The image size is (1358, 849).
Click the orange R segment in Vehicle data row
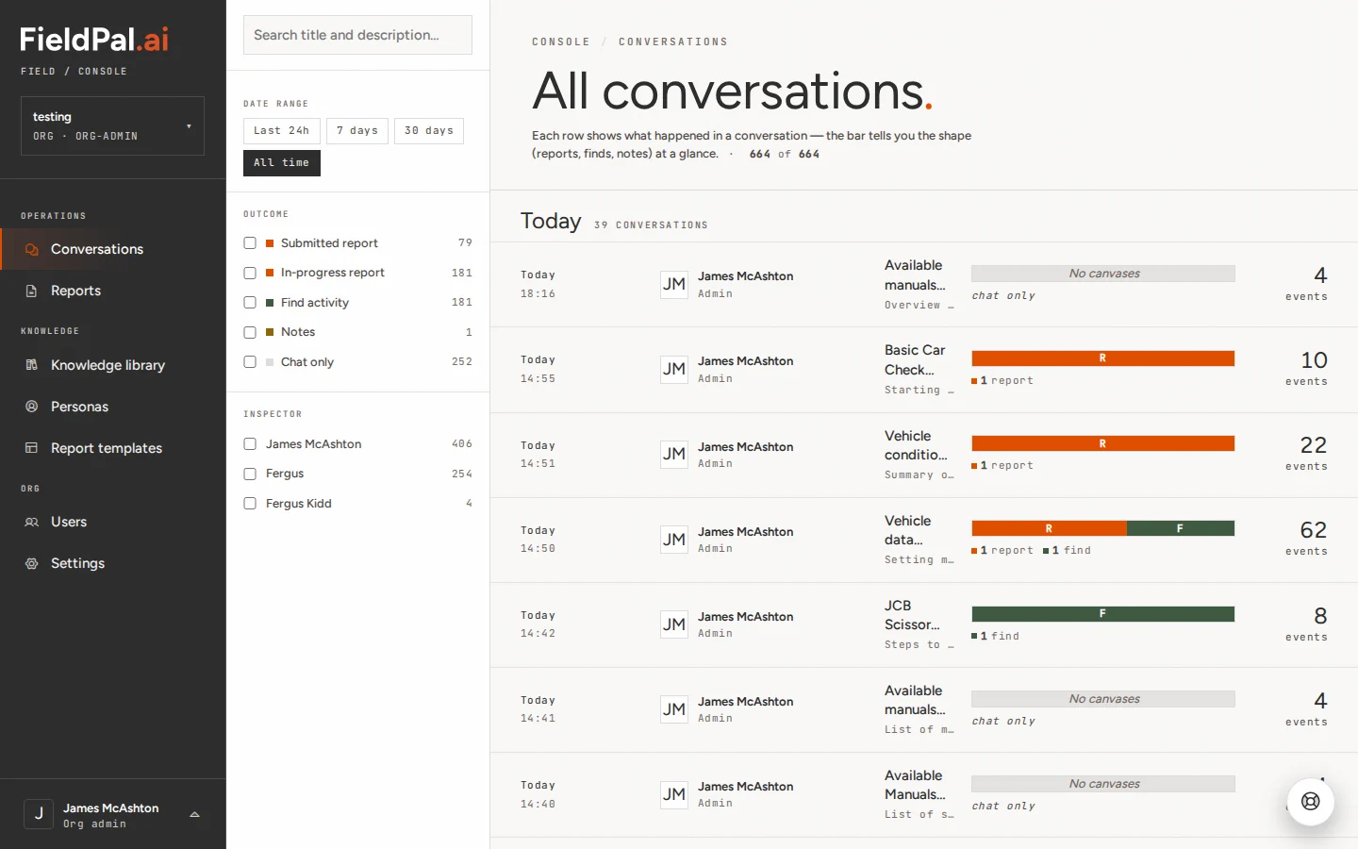click(1049, 528)
